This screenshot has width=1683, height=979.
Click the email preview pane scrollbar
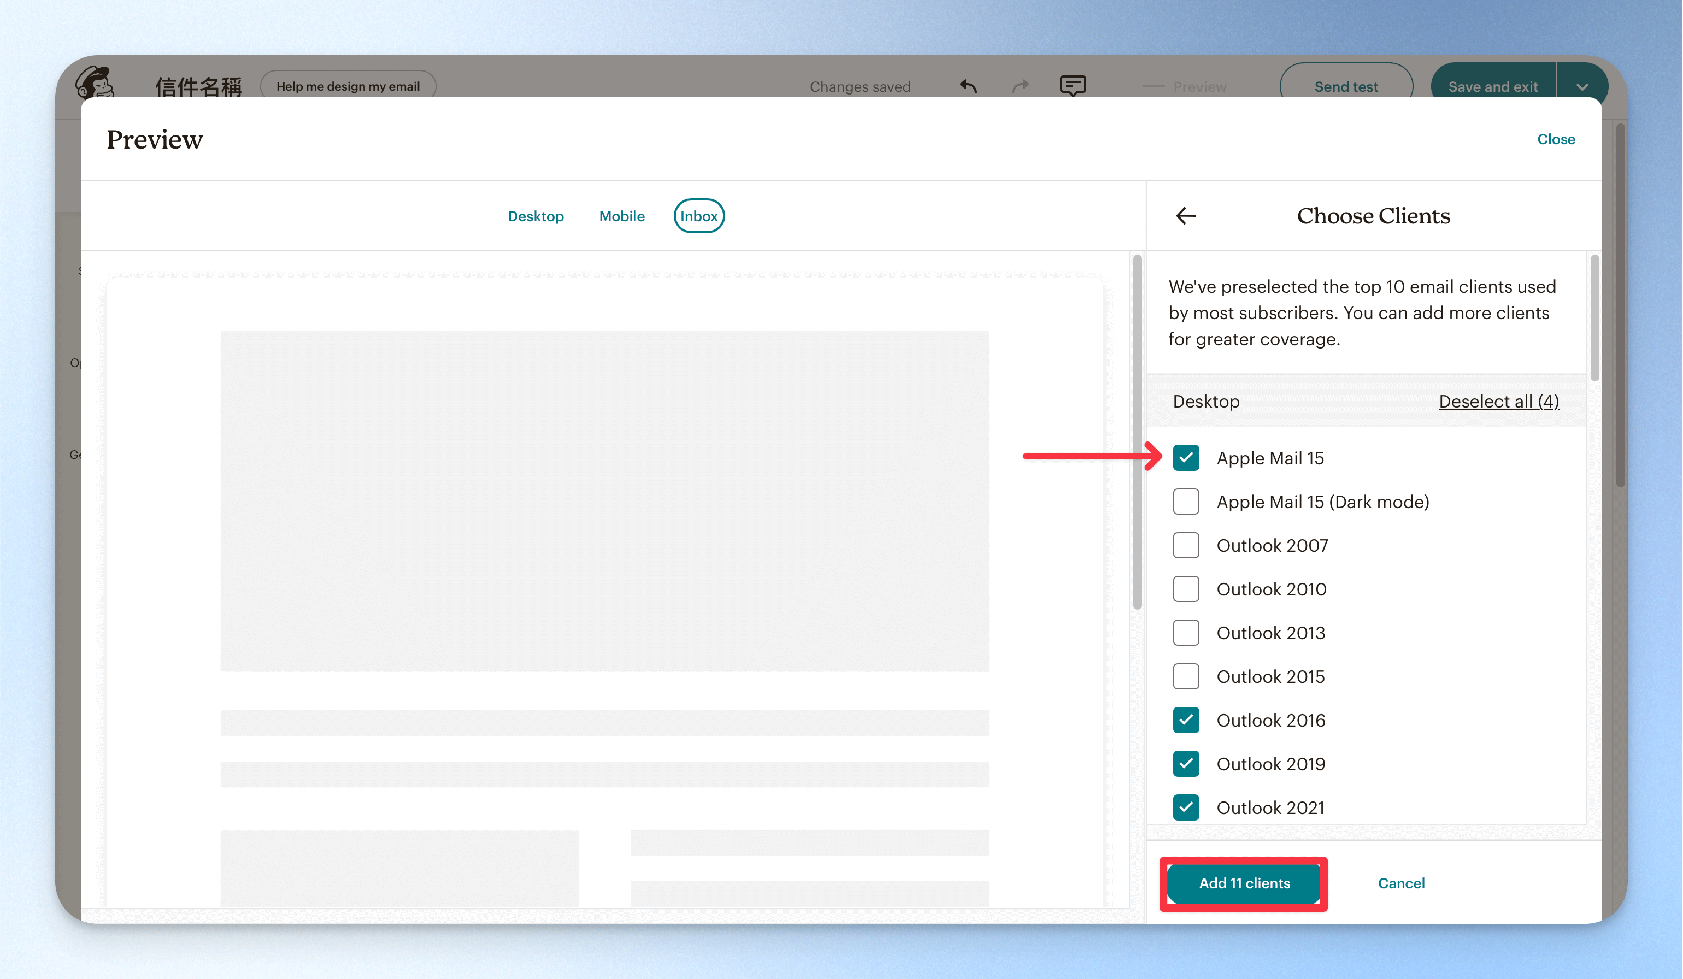click(x=1137, y=432)
